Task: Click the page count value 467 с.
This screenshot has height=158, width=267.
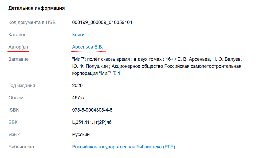Action: 78,98
